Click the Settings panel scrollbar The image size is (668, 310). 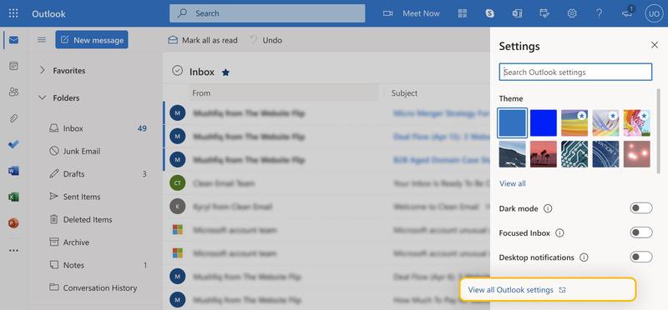coord(658,131)
